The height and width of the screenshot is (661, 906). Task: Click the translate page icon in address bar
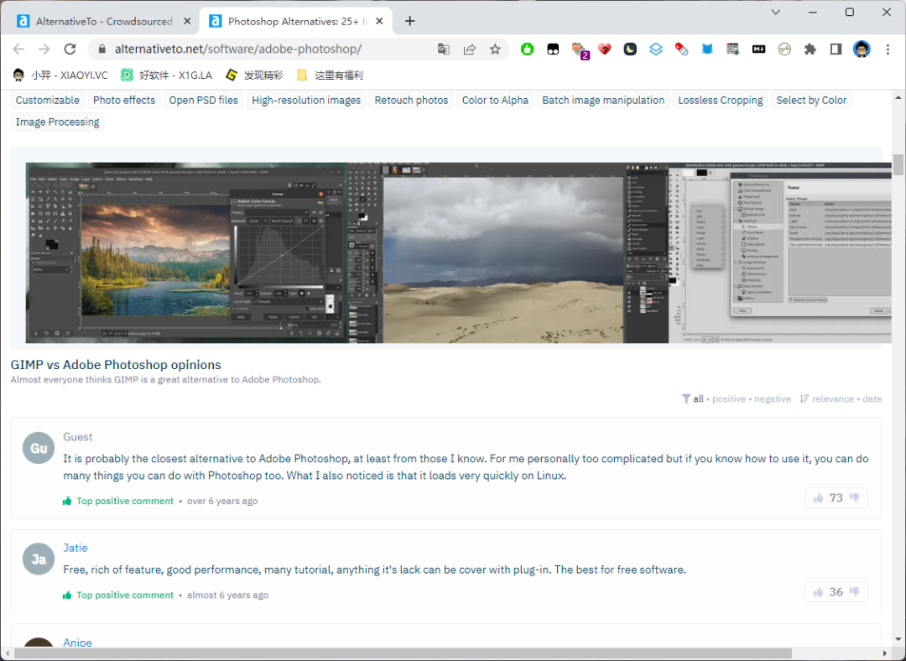pyautogui.click(x=444, y=49)
